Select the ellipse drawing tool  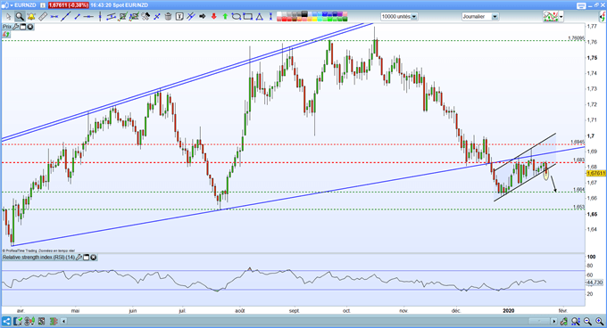(237, 17)
